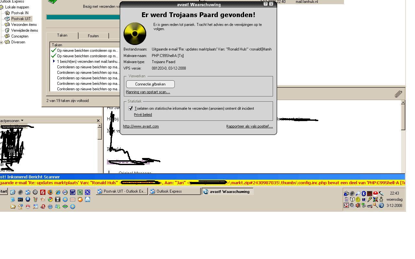Close the contacts pane with X
This screenshot has width=415, height=259.
[98, 121]
